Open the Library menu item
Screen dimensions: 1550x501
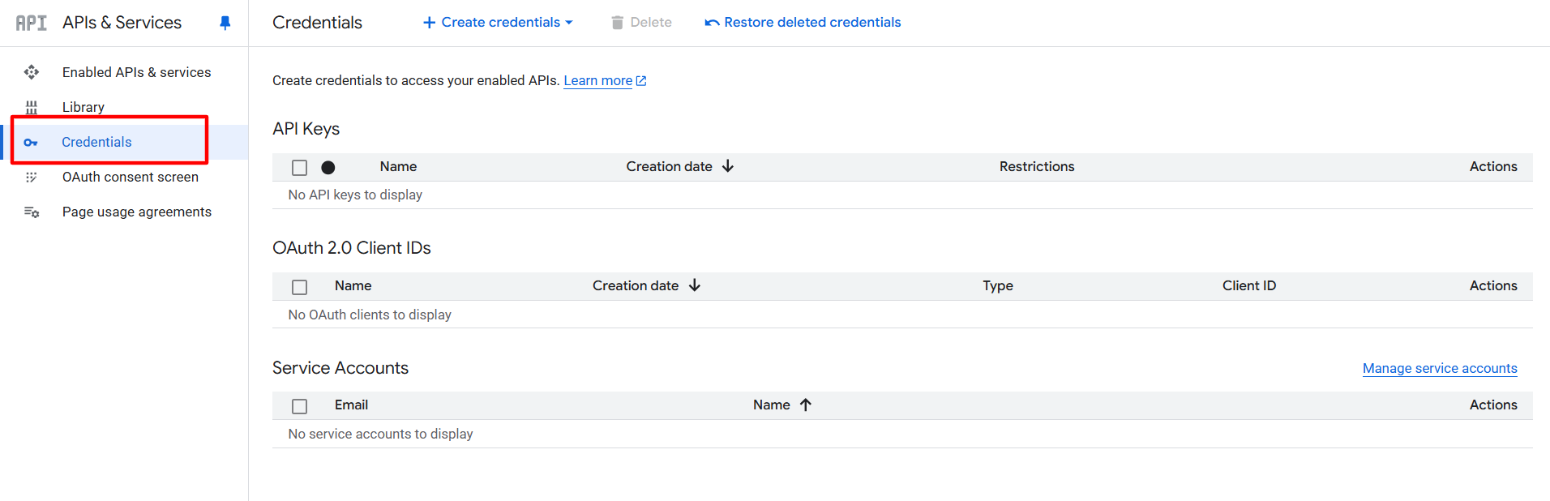tap(83, 107)
